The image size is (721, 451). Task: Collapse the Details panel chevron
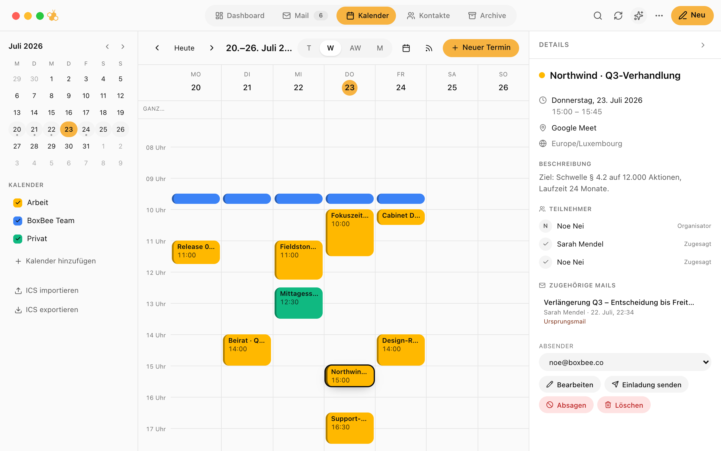coord(703,45)
